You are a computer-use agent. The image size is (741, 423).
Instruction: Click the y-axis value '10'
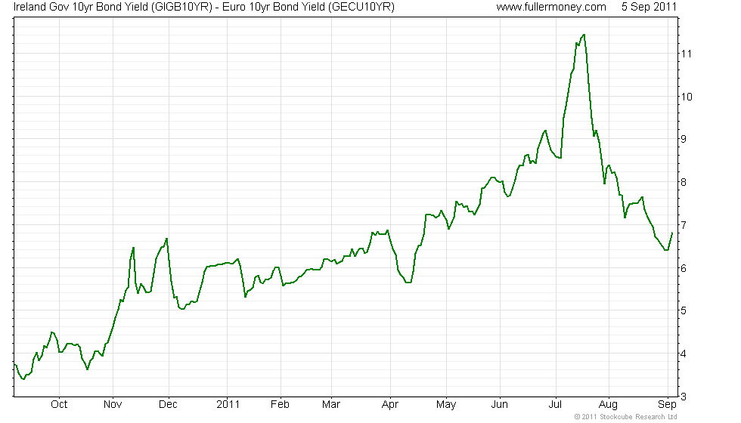(x=687, y=97)
